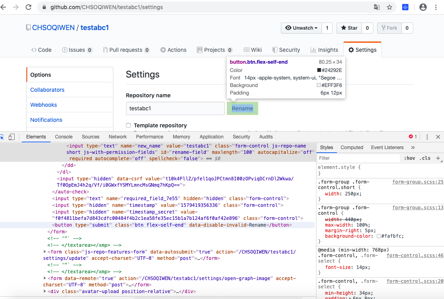Toggle the device toolbar in DevTools
This screenshot has height=299, width=444.
tap(11, 137)
